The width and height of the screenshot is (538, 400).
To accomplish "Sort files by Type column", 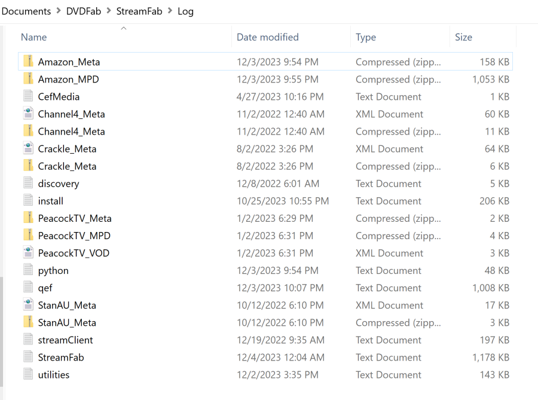I will [x=366, y=37].
